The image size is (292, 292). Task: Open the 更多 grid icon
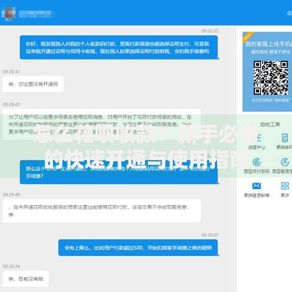(x=285, y=186)
